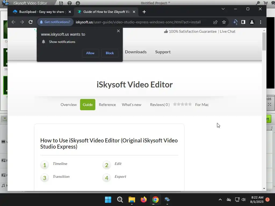
Task: Click fullscreen icon in Video Editor preview
Action: click(x=270, y=105)
